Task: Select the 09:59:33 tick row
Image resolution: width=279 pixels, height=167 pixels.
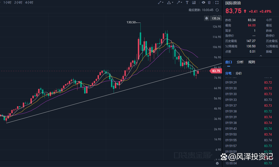Action: coord(248,100)
